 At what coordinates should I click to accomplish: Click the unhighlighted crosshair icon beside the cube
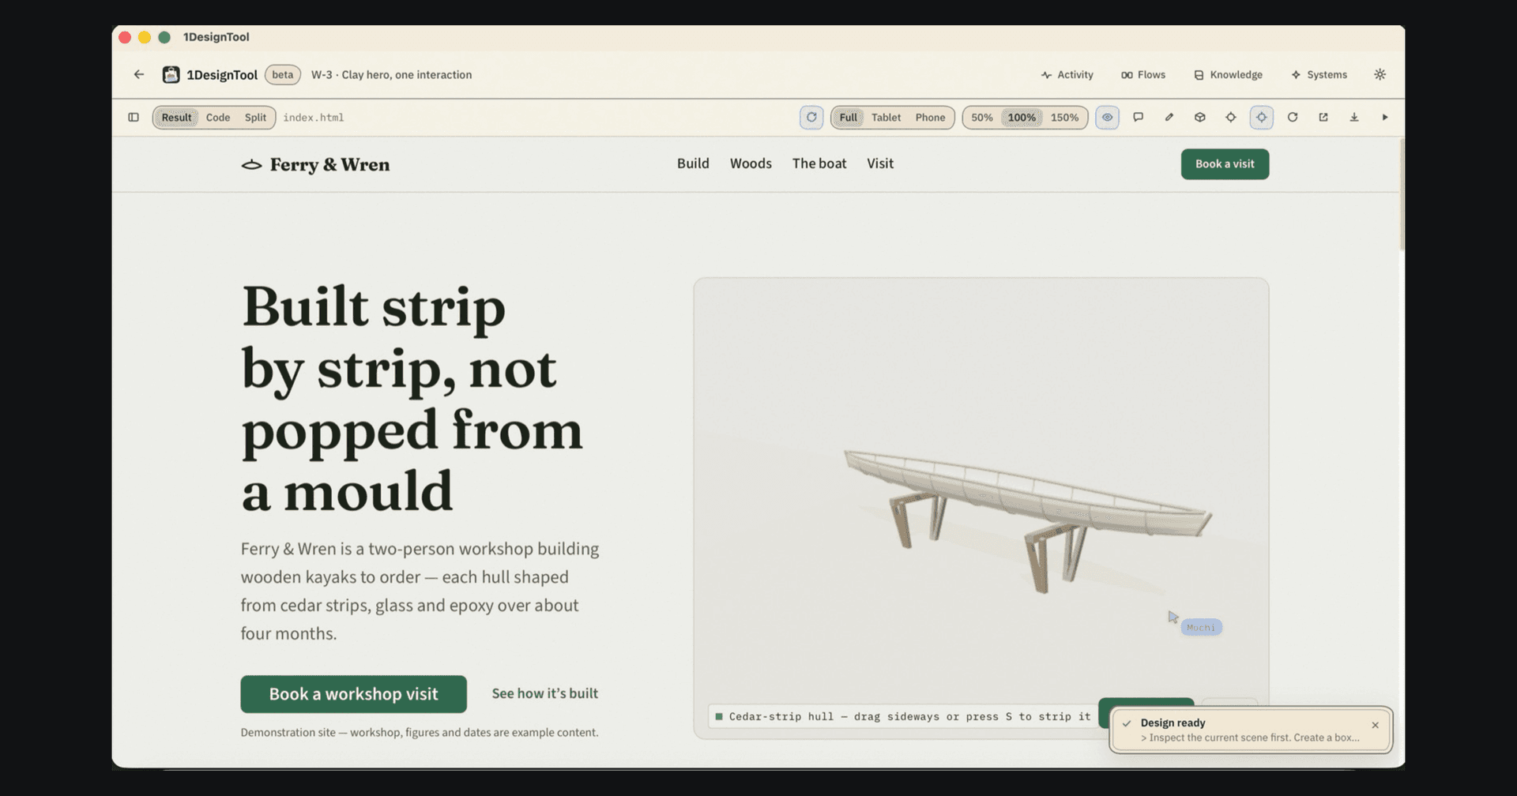(1231, 118)
